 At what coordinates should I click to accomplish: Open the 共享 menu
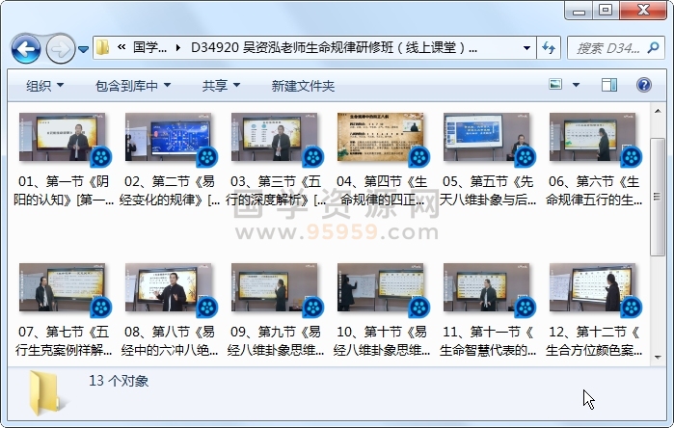click(x=221, y=86)
